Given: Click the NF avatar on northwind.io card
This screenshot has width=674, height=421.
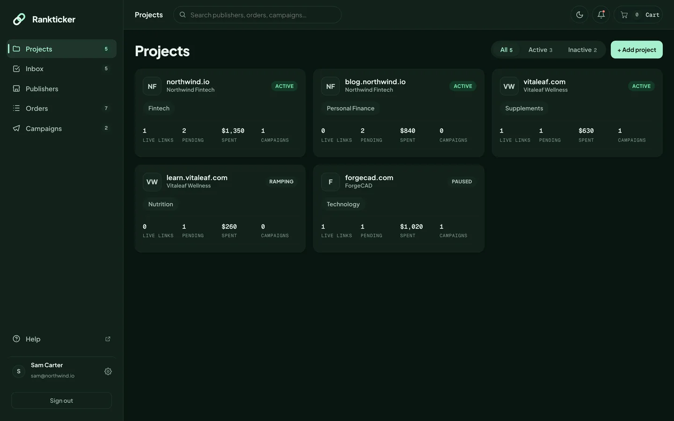Looking at the screenshot, I should tap(152, 86).
